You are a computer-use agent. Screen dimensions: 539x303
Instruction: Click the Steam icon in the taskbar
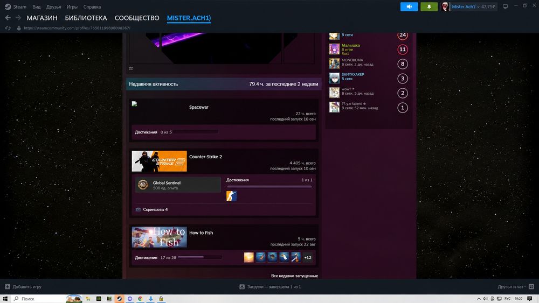point(119,299)
